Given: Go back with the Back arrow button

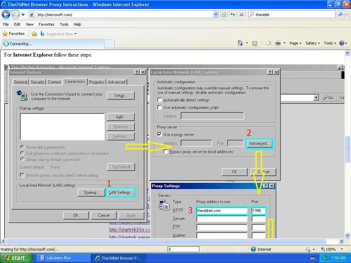Looking at the screenshot, I should (x=6, y=15).
